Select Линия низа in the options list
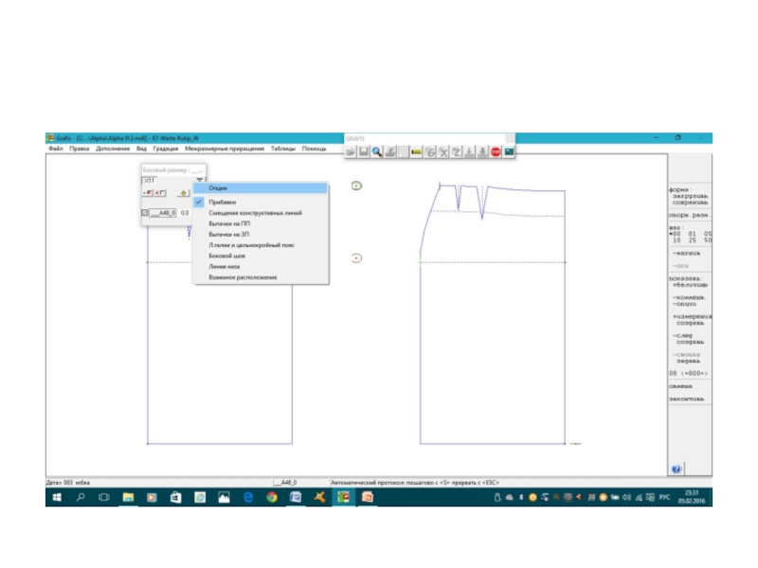This screenshot has width=758, height=568. [x=224, y=266]
